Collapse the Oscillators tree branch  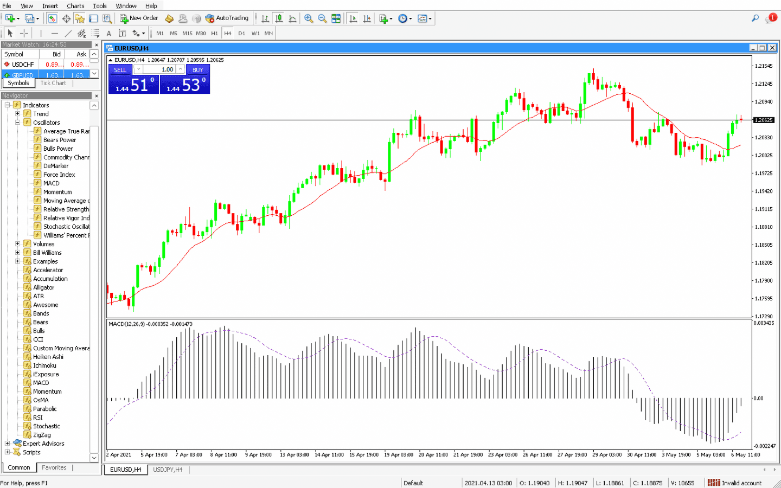[x=17, y=122]
